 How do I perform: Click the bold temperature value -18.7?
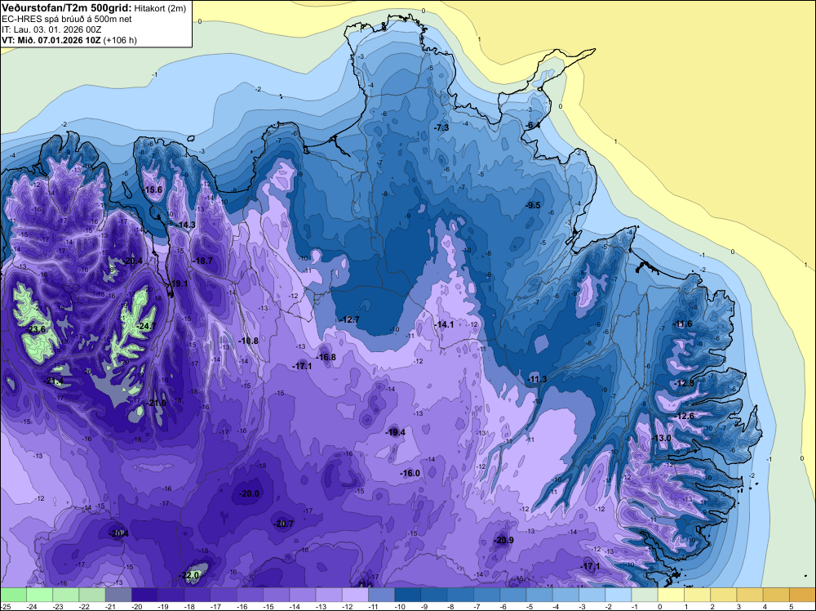pyautogui.click(x=202, y=261)
